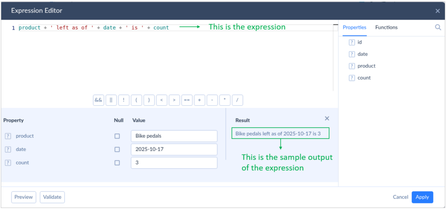Toggle the Null checkbox for date
The width and height of the screenshot is (447, 210).
[117, 149]
